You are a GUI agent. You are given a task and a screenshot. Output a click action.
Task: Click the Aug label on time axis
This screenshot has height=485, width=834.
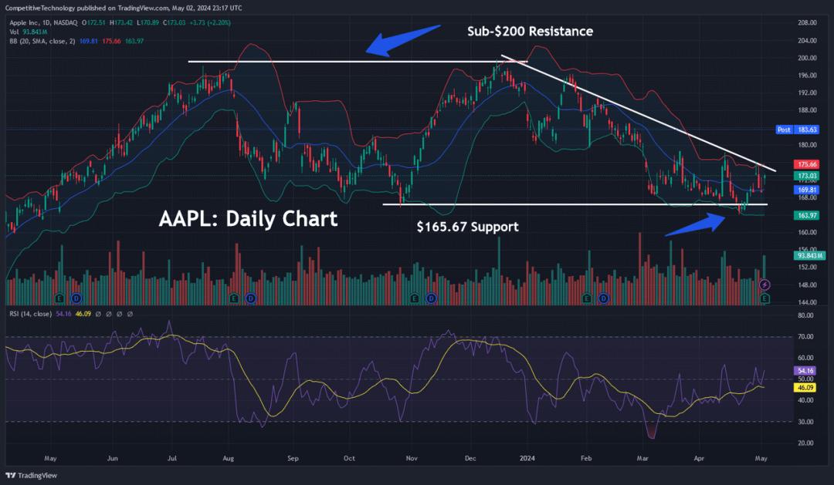[x=228, y=459]
